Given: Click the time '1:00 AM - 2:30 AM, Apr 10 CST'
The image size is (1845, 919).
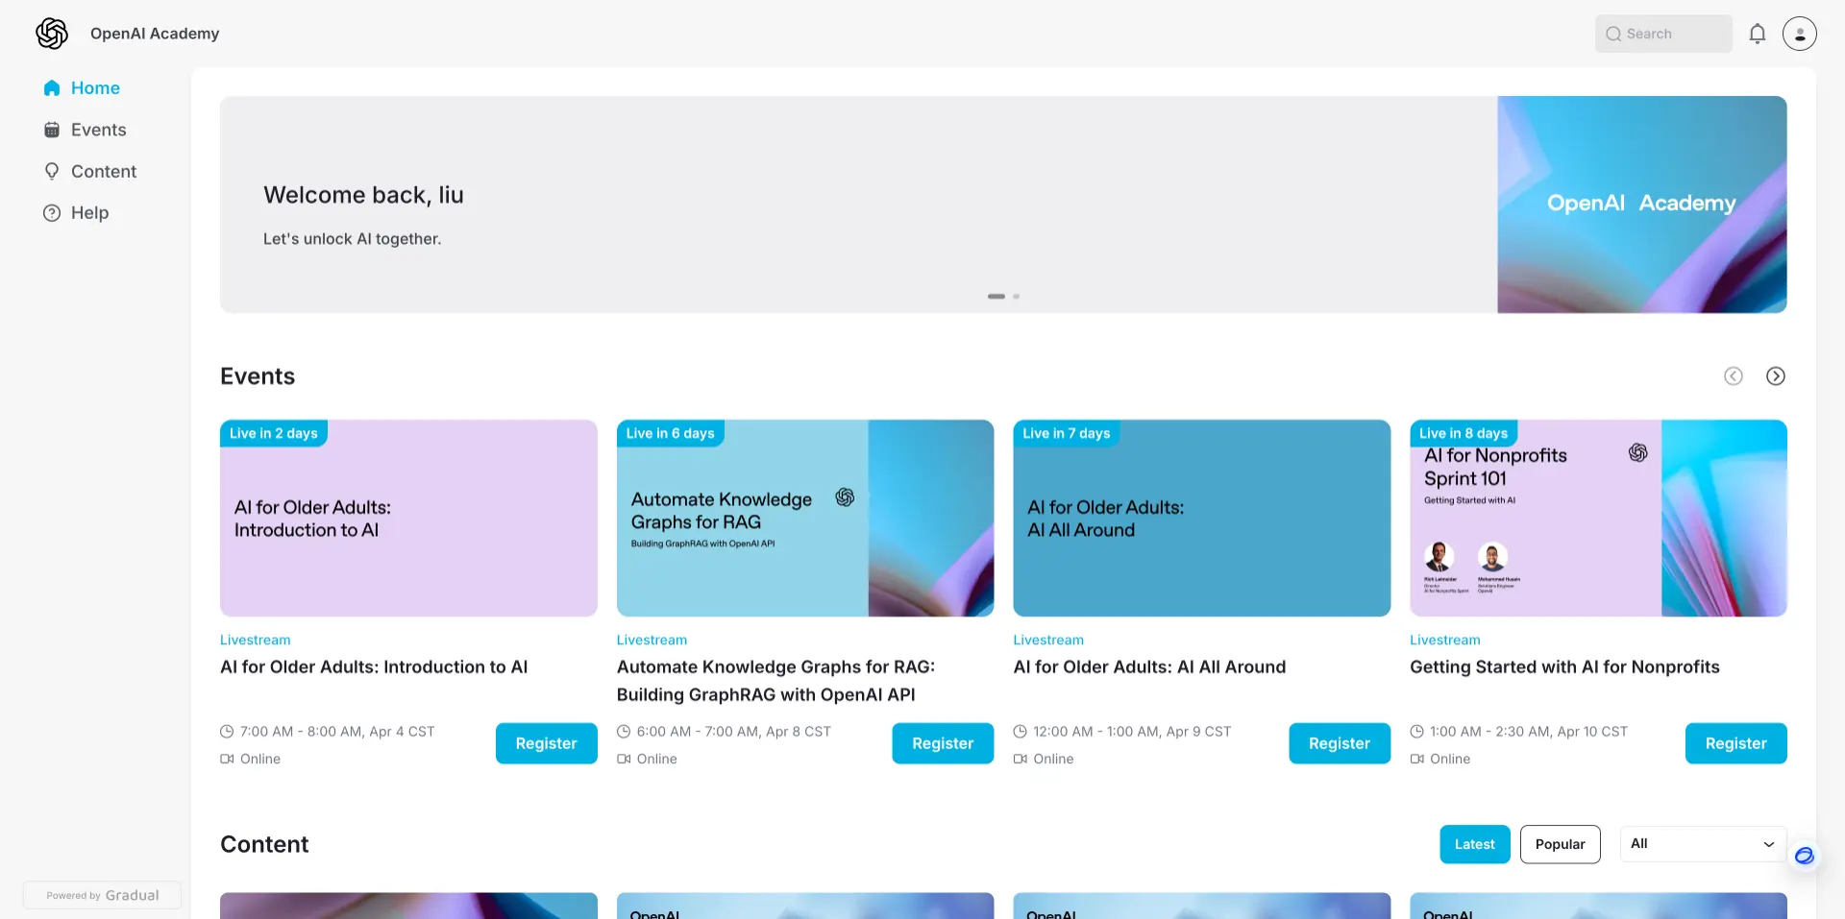Looking at the screenshot, I should (1529, 732).
